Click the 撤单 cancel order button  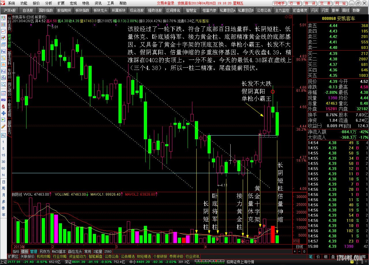335,10
